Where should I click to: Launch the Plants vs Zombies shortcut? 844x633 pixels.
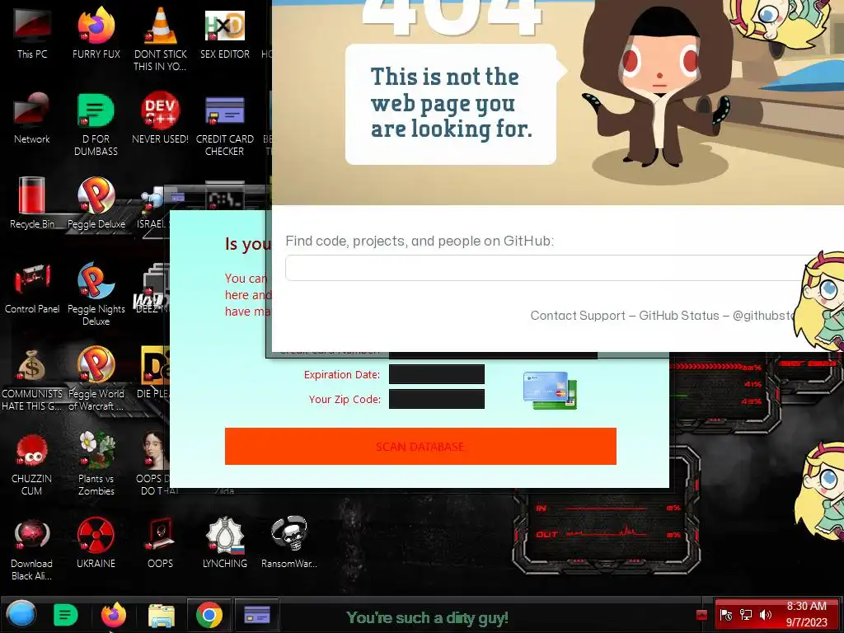(96, 463)
